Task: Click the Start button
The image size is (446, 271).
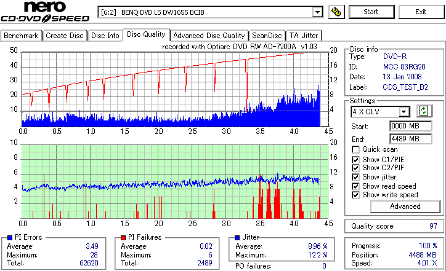Action: click(371, 12)
